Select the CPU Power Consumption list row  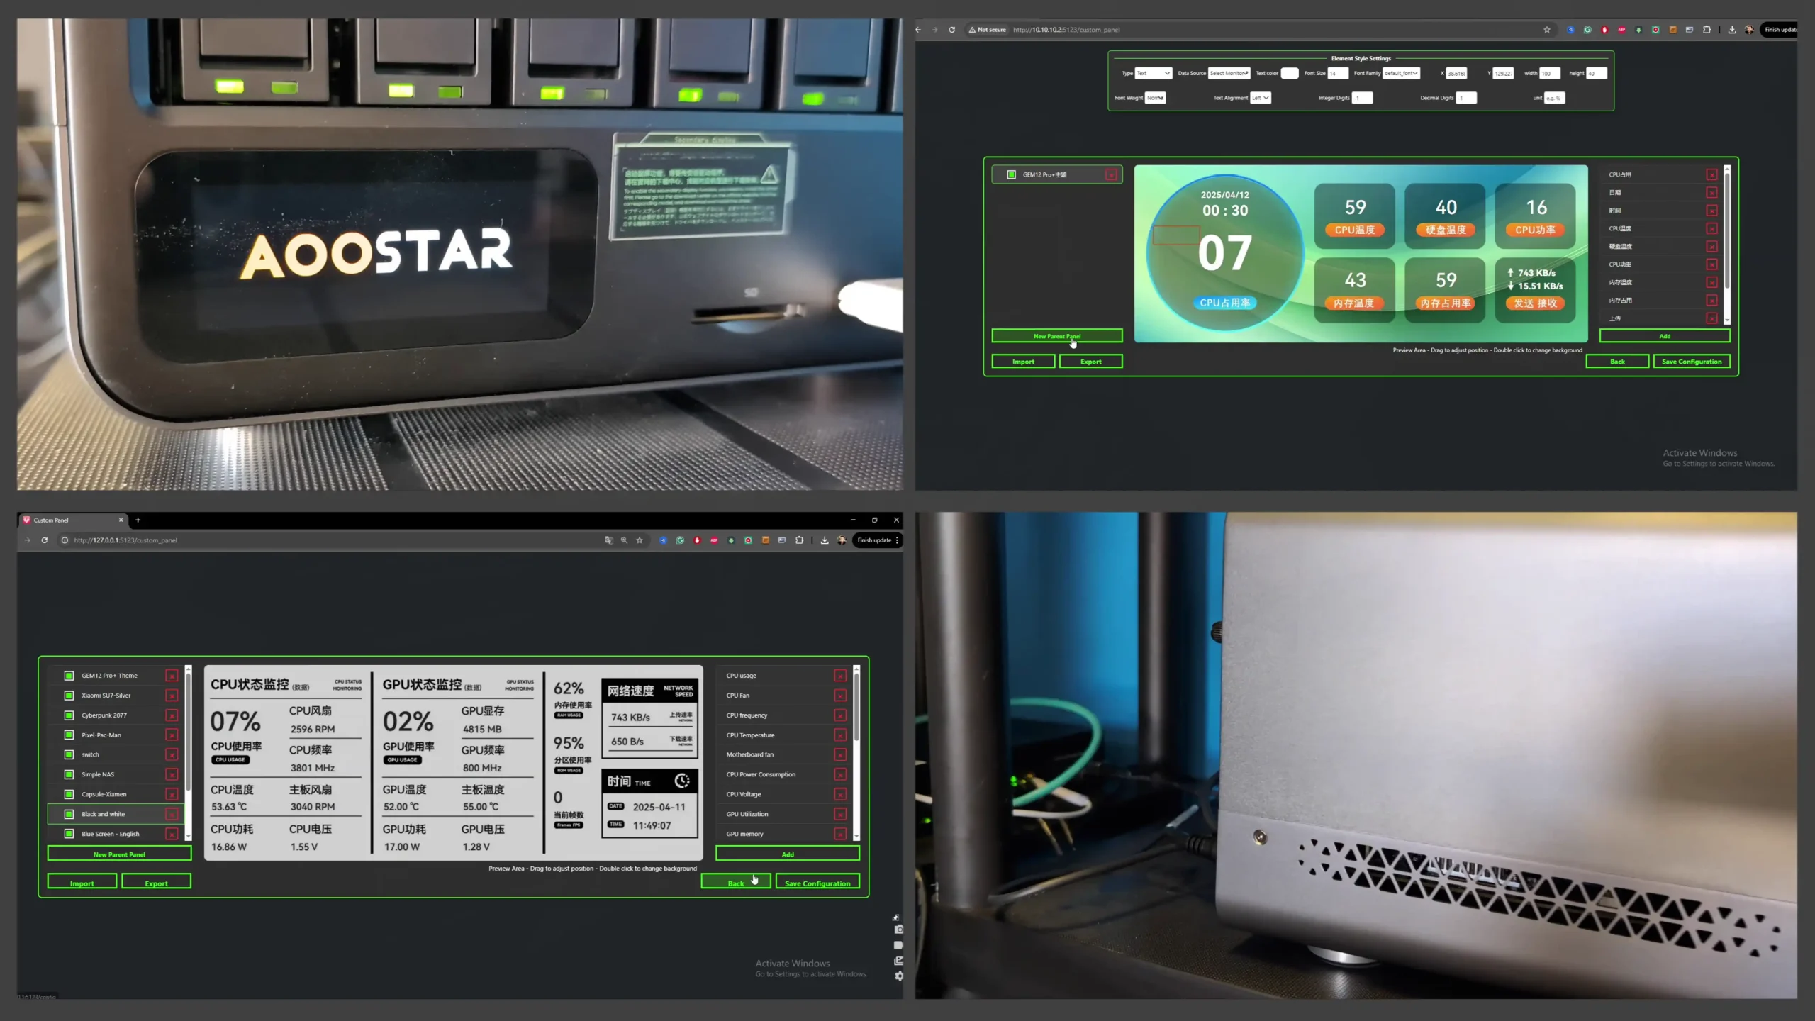[x=786, y=774]
